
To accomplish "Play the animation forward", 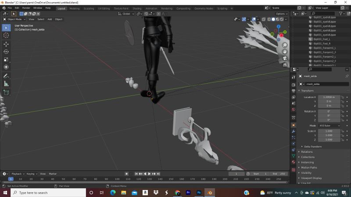I will click(x=149, y=174).
